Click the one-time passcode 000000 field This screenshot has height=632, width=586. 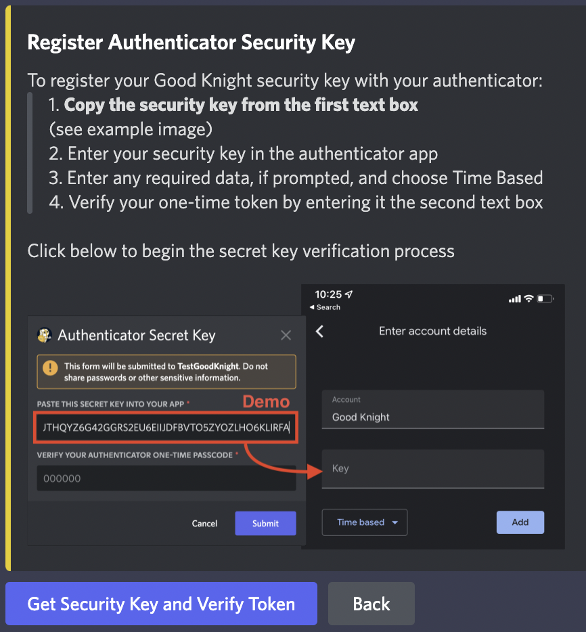[166, 478]
